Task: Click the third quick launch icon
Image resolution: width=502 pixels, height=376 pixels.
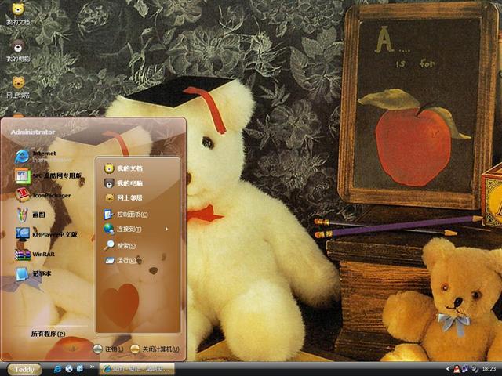Action: point(80,369)
